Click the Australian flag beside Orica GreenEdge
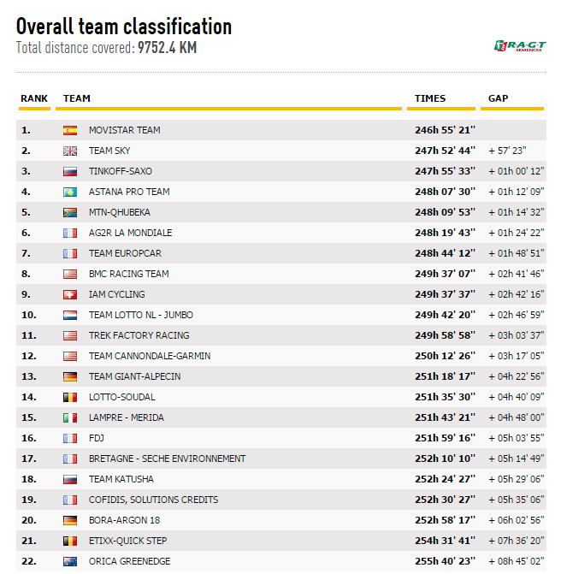Viewport: 561px width, 574px height. coord(70,562)
